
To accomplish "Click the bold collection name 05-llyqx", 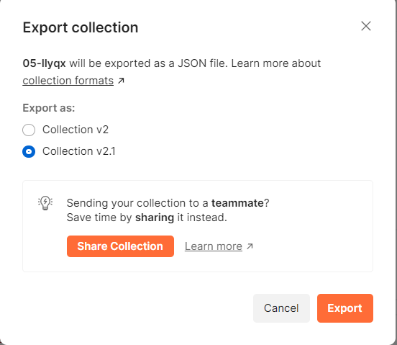I will tap(45, 63).
